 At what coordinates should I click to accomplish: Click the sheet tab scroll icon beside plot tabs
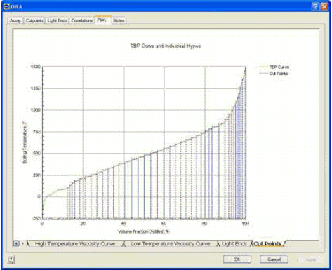pyautogui.click(x=16, y=243)
